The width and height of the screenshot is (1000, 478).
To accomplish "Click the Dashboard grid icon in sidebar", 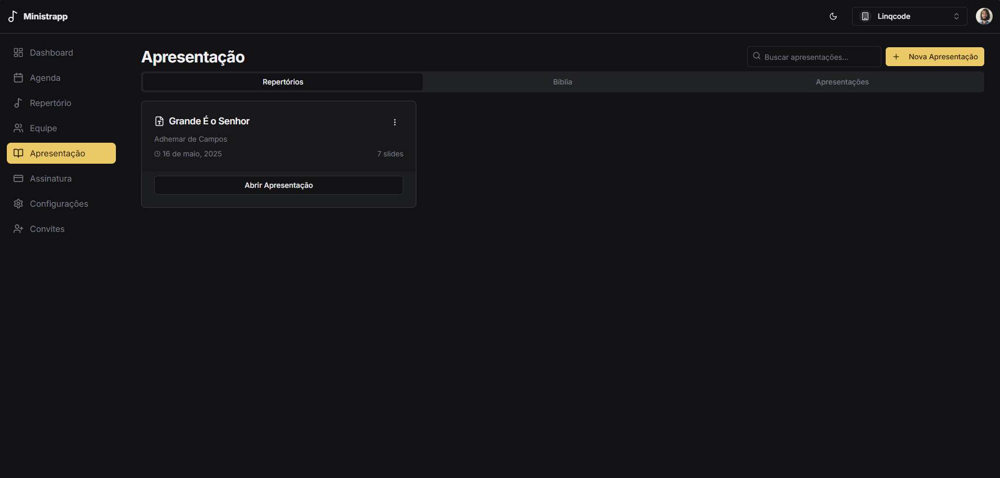I will point(18,52).
